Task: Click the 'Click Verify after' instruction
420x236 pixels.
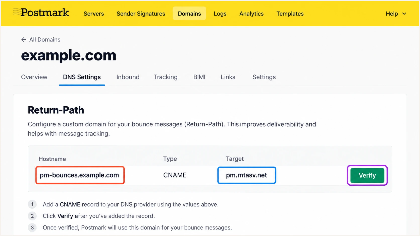Action: (x=99, y=216)
